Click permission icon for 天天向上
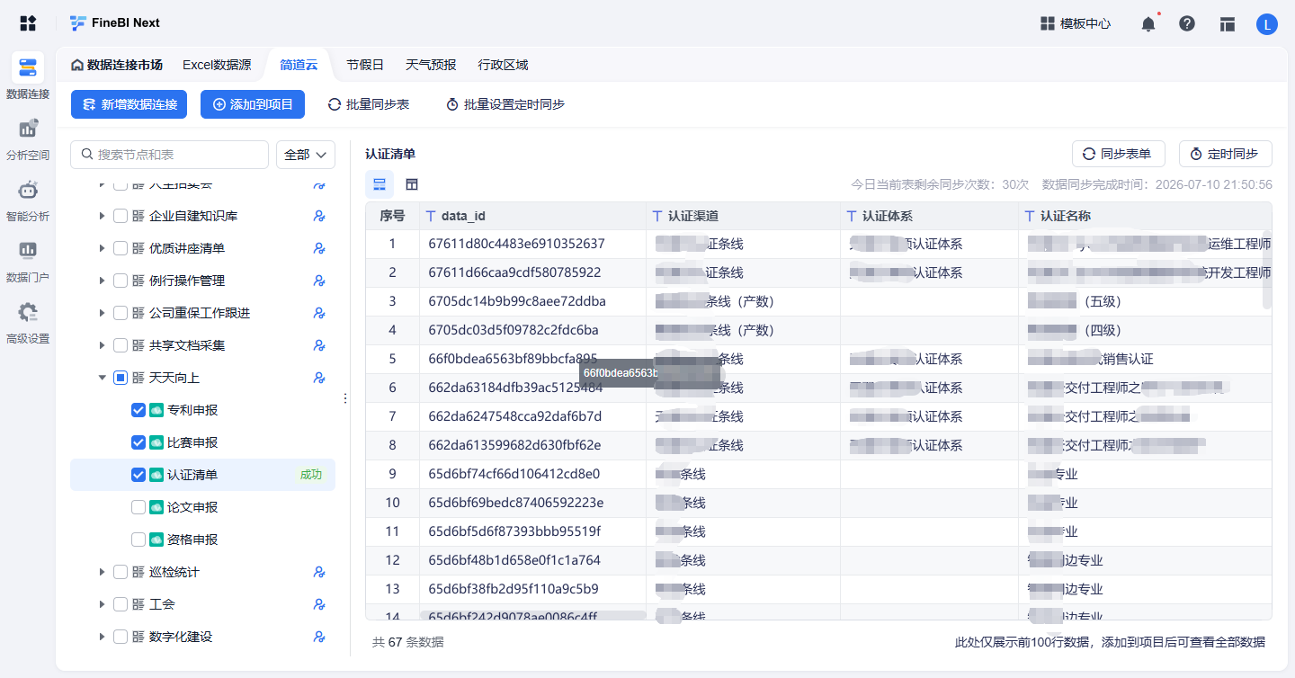The image size is (1295, 678). pos(318,378)
